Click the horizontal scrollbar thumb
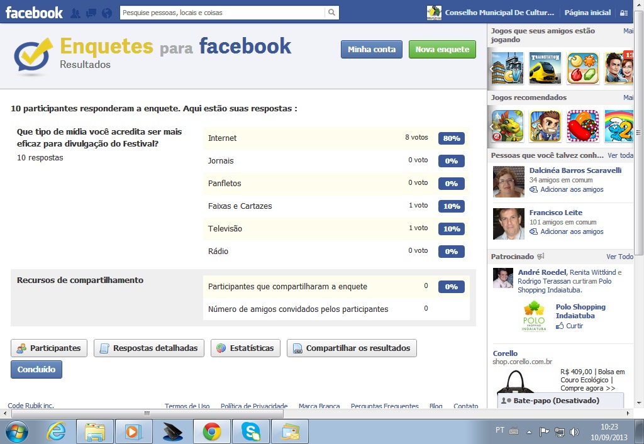Viewport: 644px width, 444px height. [147, 413]
